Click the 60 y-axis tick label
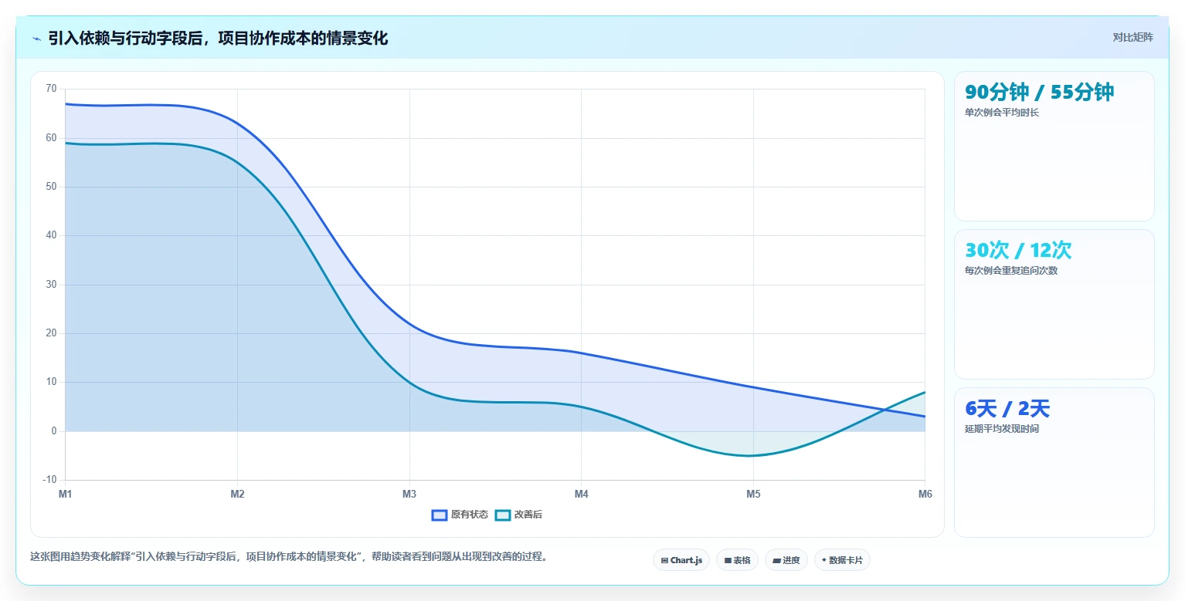The image size is (1185, 601). click(x=51, y=138)
